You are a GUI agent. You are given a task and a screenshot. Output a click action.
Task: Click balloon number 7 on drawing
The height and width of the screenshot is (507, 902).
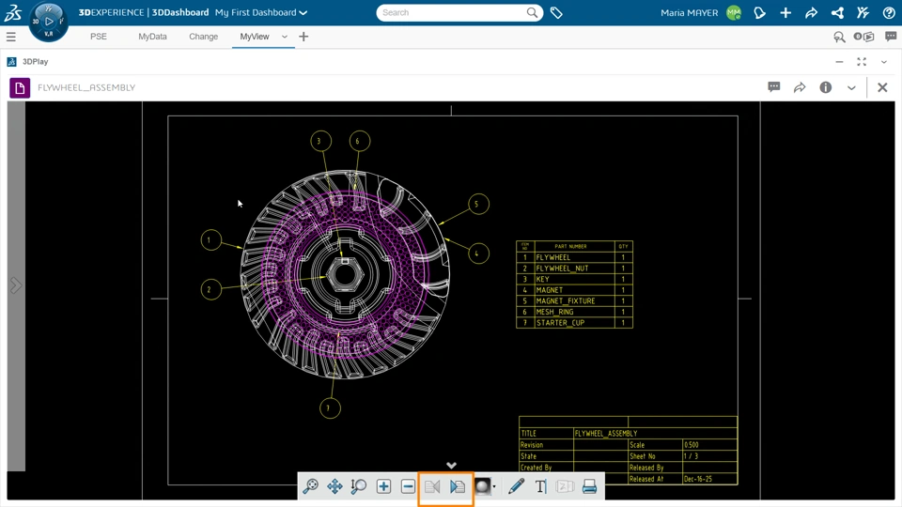(330, 408)
